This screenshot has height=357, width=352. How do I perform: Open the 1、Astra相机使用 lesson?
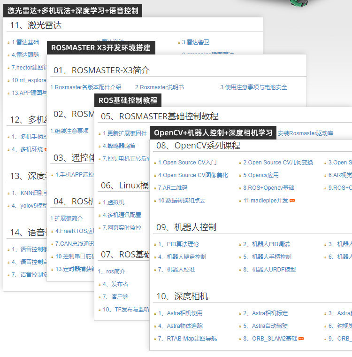(x=180, y=313)
